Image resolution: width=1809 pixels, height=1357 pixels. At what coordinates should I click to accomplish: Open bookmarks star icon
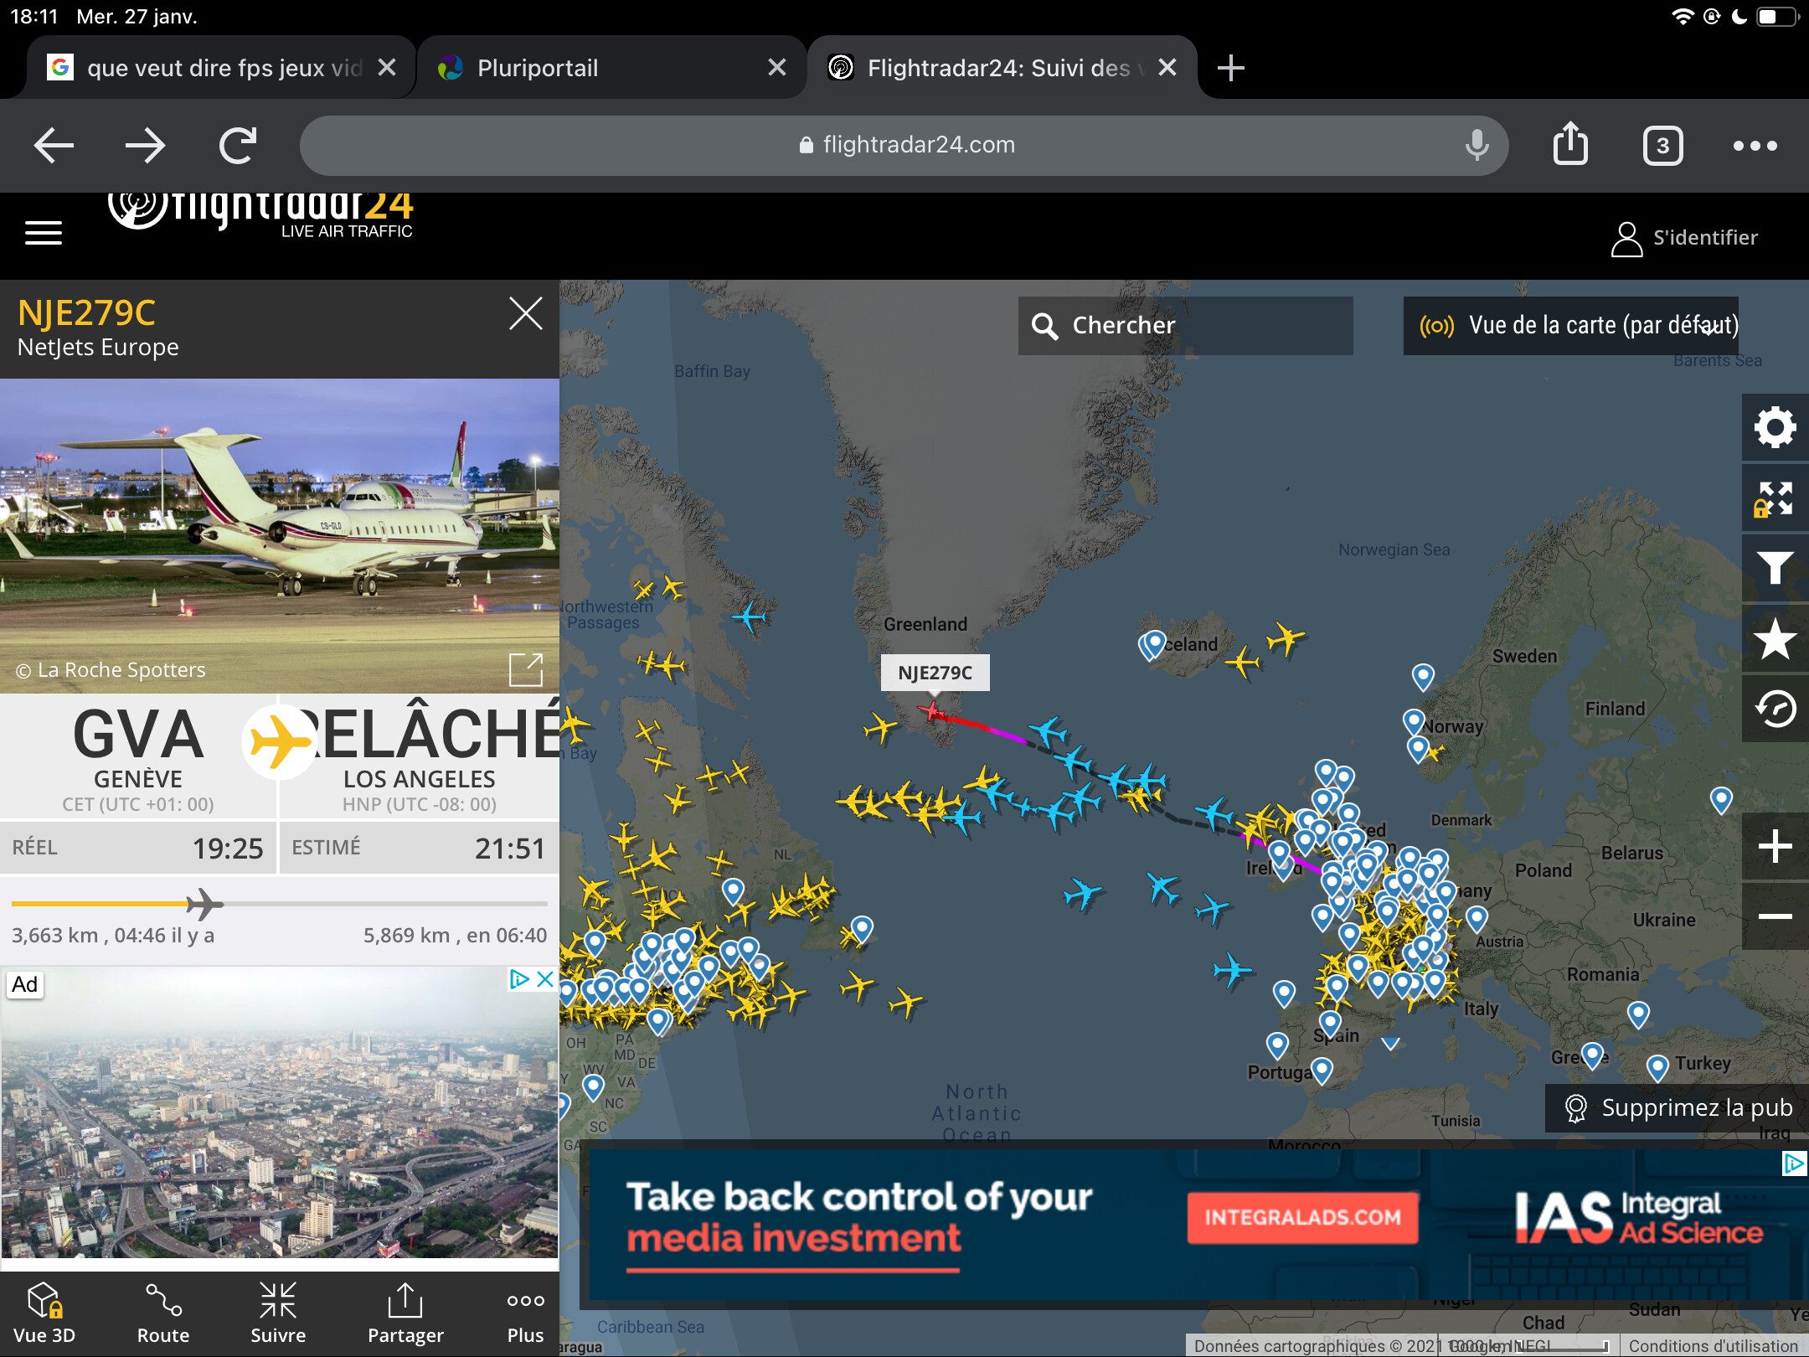point(1775,639)
